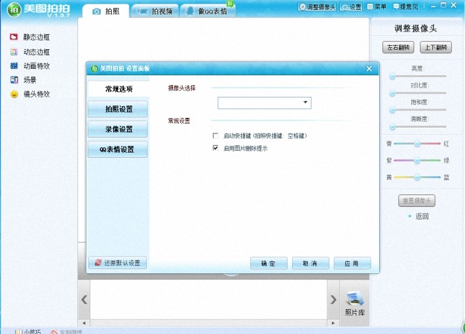Select the 常规选项 settings tab

click(x=118, y=88)
